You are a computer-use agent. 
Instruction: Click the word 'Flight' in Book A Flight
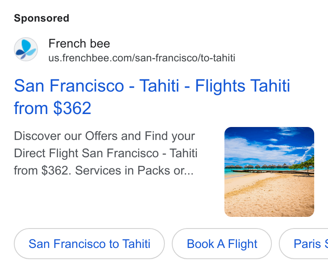pyautogui.click(x=243, y=244)
